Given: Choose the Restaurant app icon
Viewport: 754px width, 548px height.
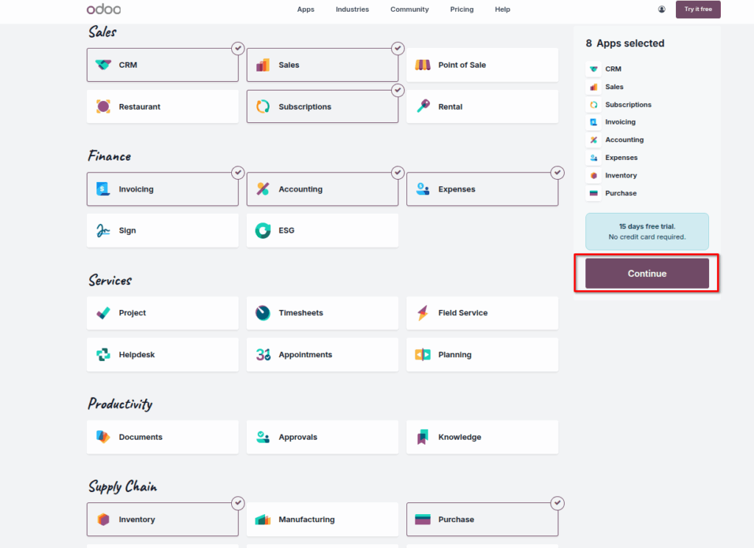Looking at the screenshot, I should pos(103,106).
